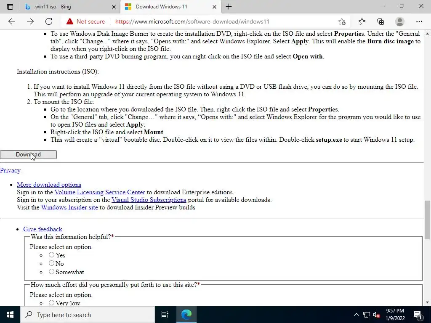Click the Give feedback link
The width and height of the screenshot is (431, 323).
(x=43, y=229)
